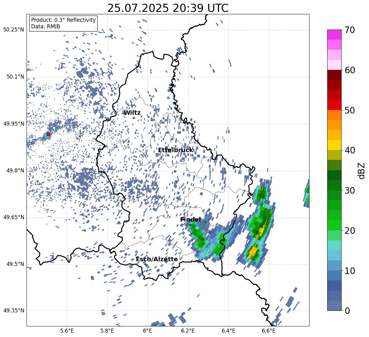
Task: Click the orange colorbar segment below 50
Action: pyautogui.click(x=334, y=115)
